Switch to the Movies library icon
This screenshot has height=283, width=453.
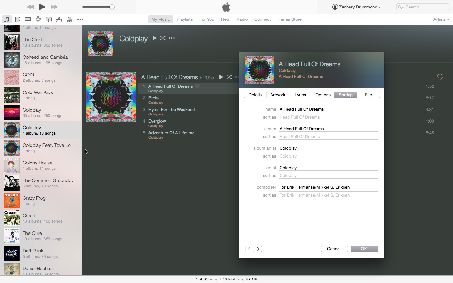pyautogui.click(x=17, y=19)
